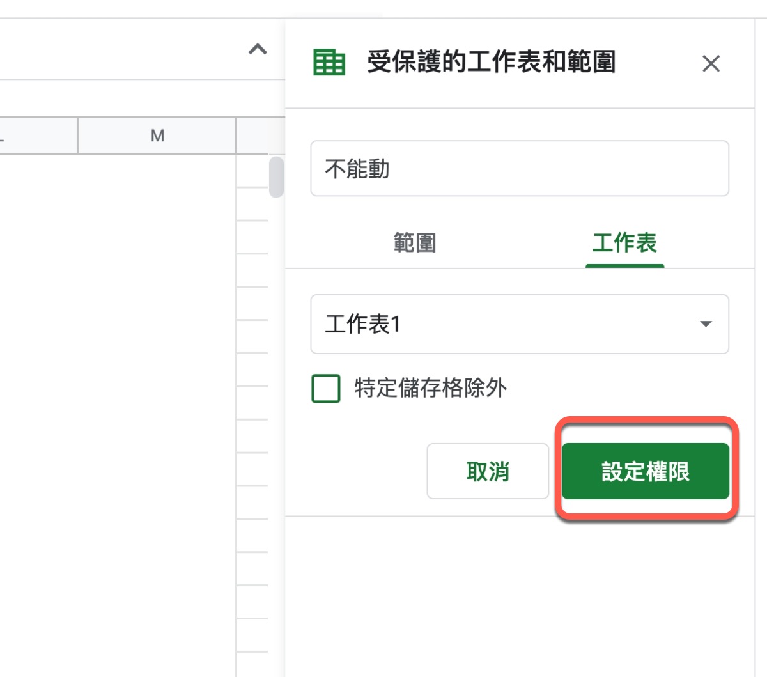767x677 pixels.
Task: Click the green Sheets table icon
Action: click(329, 63)
